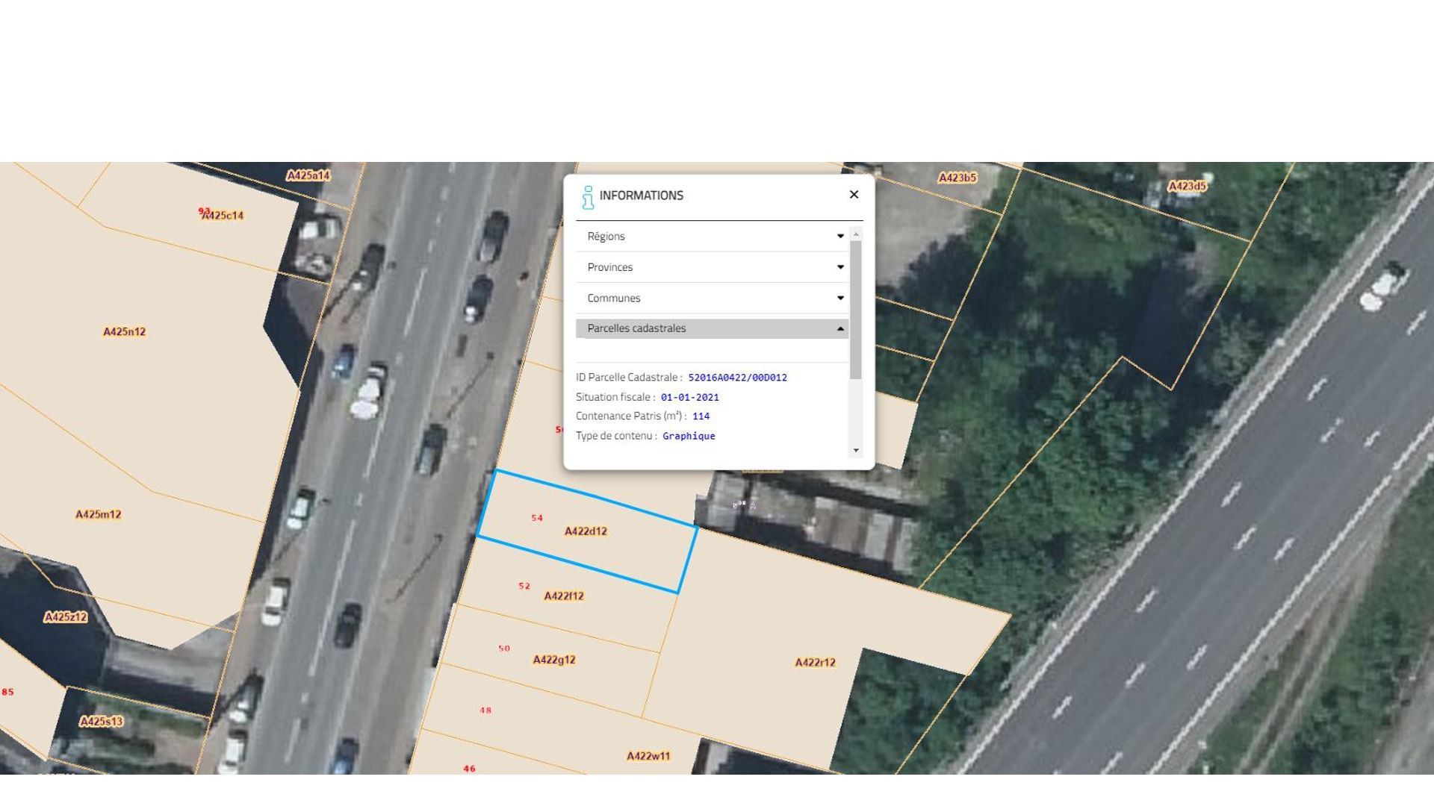Click the scrollbar up arrow in info panel
This screenshot has height=806, width=1434.
point(856,234)
